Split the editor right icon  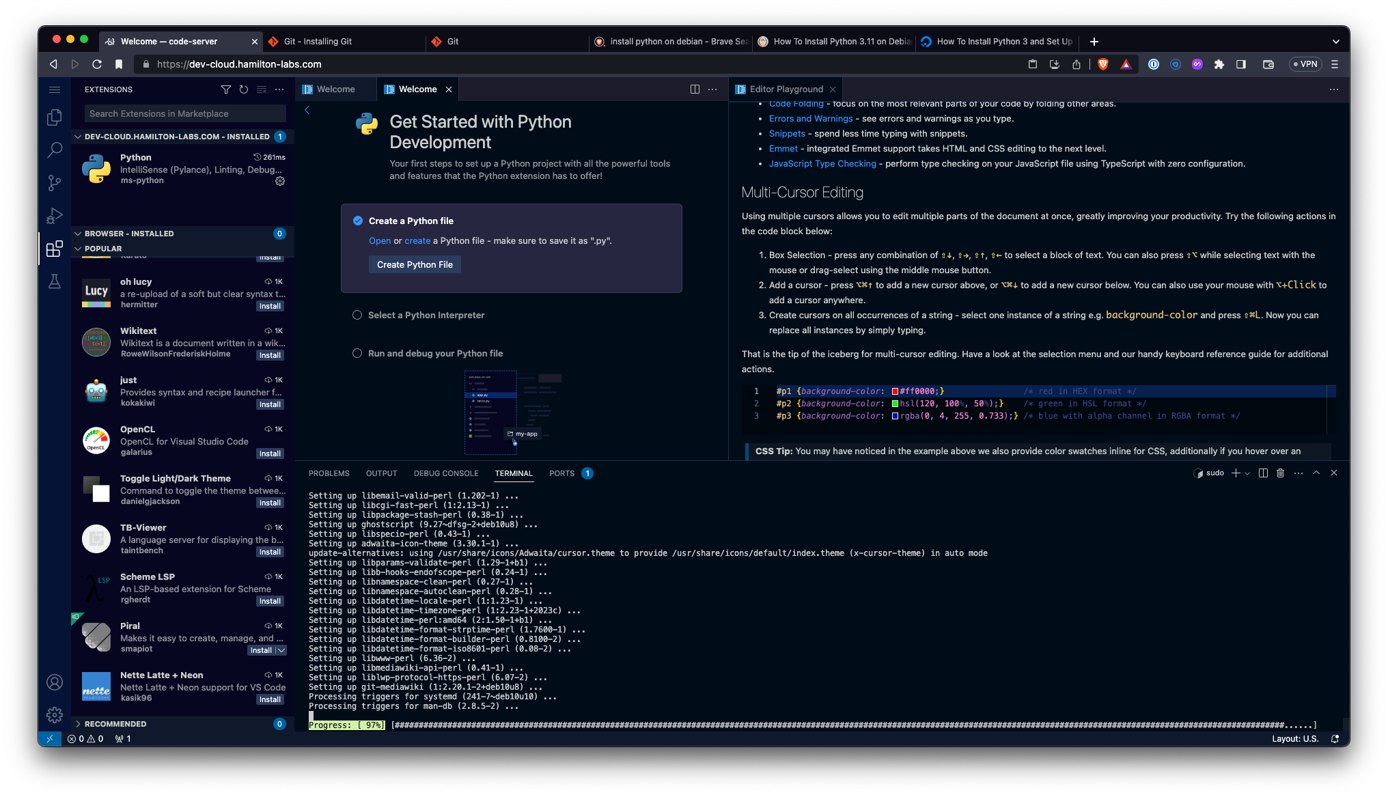pyautogui.click(x=695, y=89)
